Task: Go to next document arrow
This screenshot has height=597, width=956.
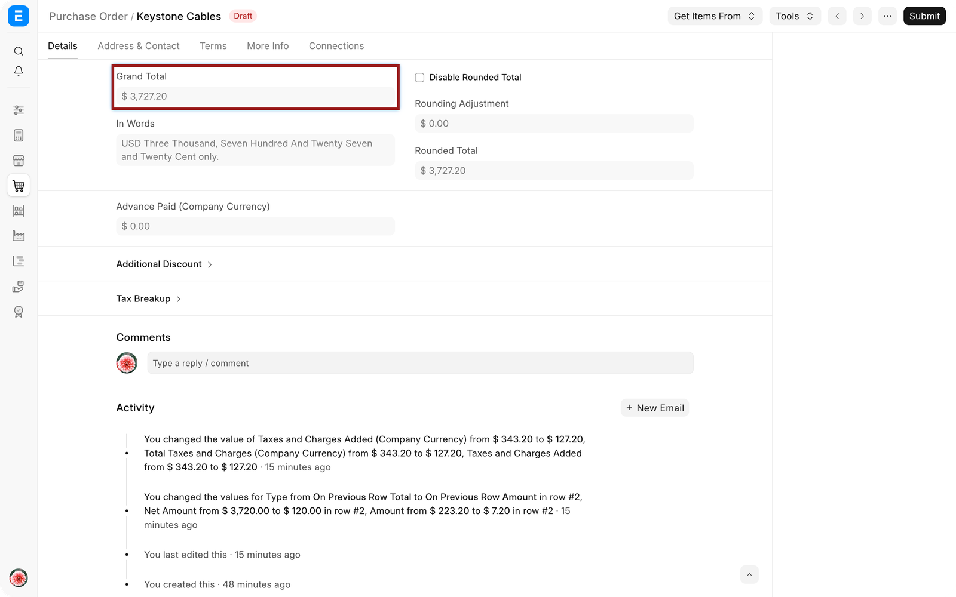Action: (x=862, y=16)
